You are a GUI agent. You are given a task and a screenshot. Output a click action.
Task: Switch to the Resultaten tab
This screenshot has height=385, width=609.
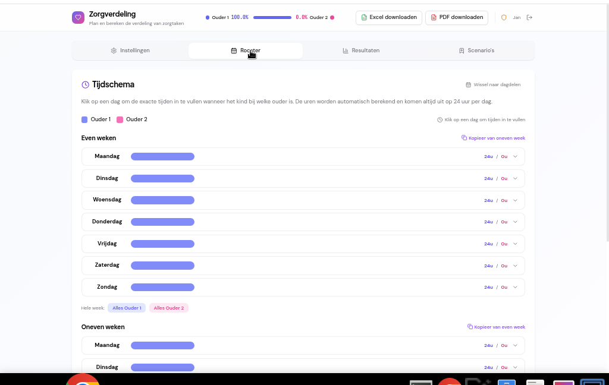360,51
